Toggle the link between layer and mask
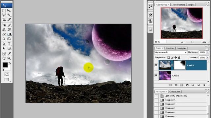 [172, 65]
